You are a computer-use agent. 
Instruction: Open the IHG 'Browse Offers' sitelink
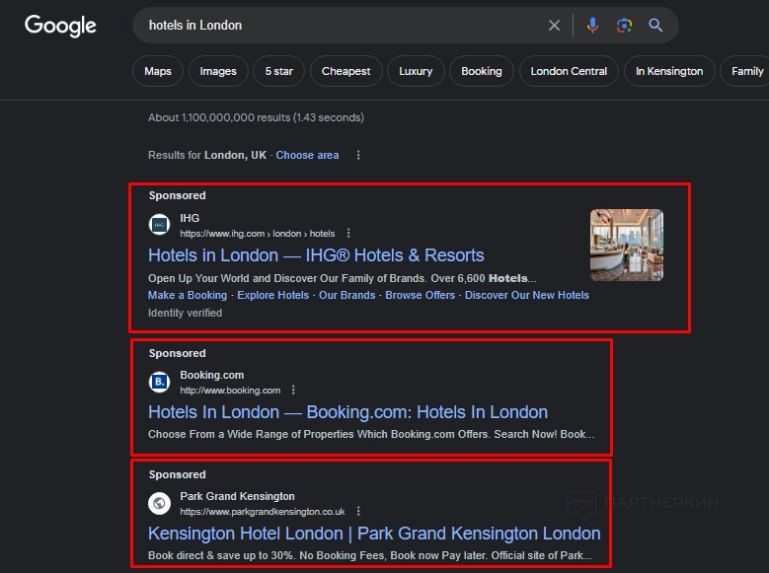point(420,295)
